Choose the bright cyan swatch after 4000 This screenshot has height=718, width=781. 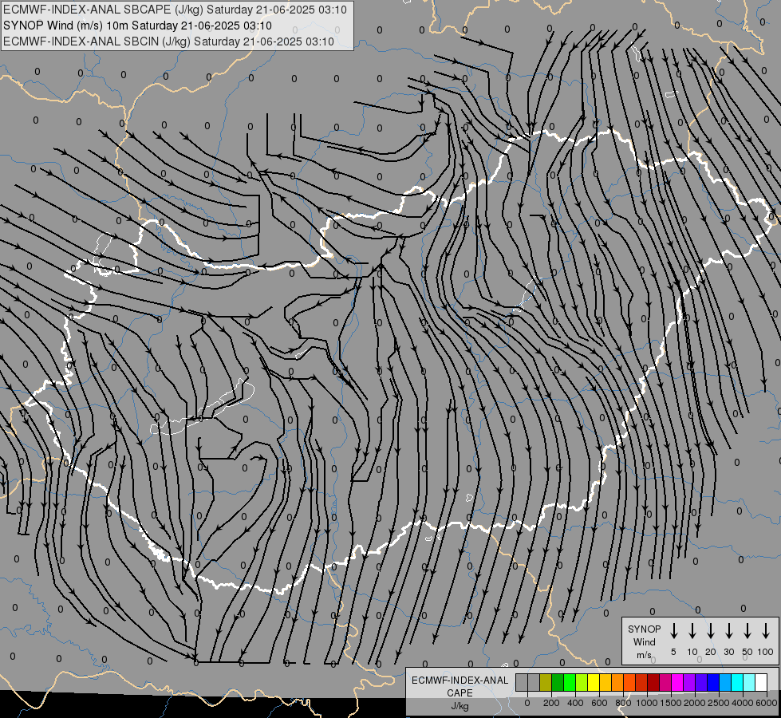[x=749, y=683]
